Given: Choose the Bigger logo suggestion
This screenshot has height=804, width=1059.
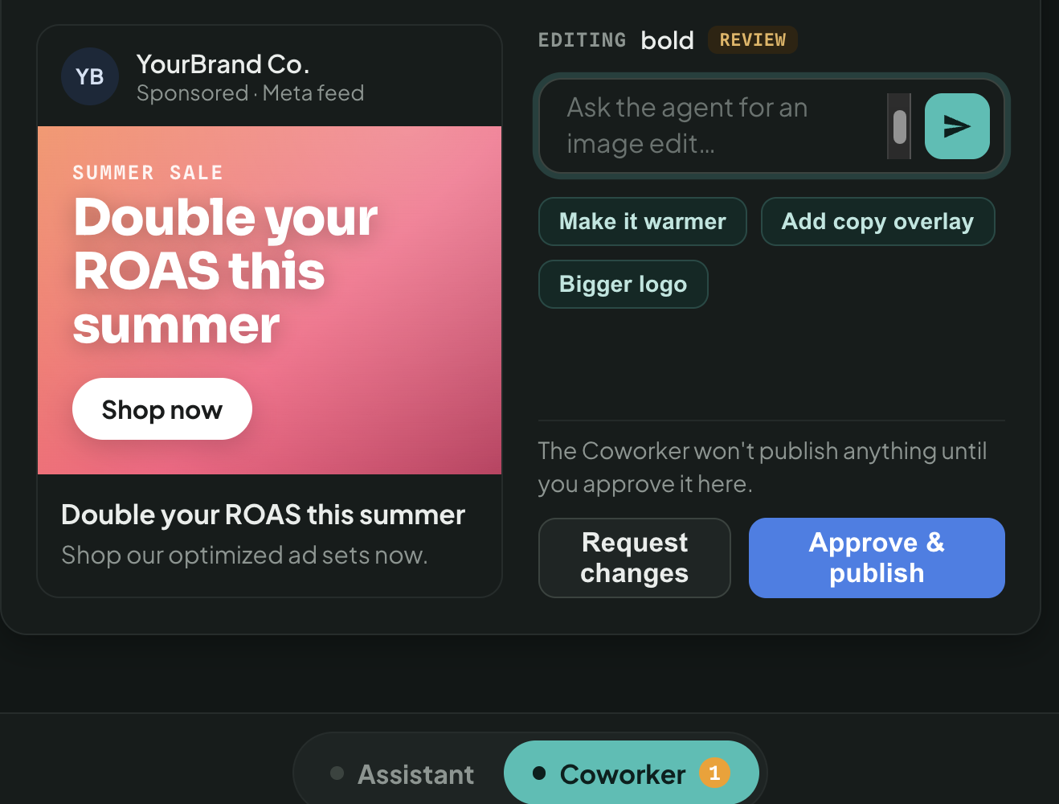Looking at the screenshot, I should pos(624,284).
